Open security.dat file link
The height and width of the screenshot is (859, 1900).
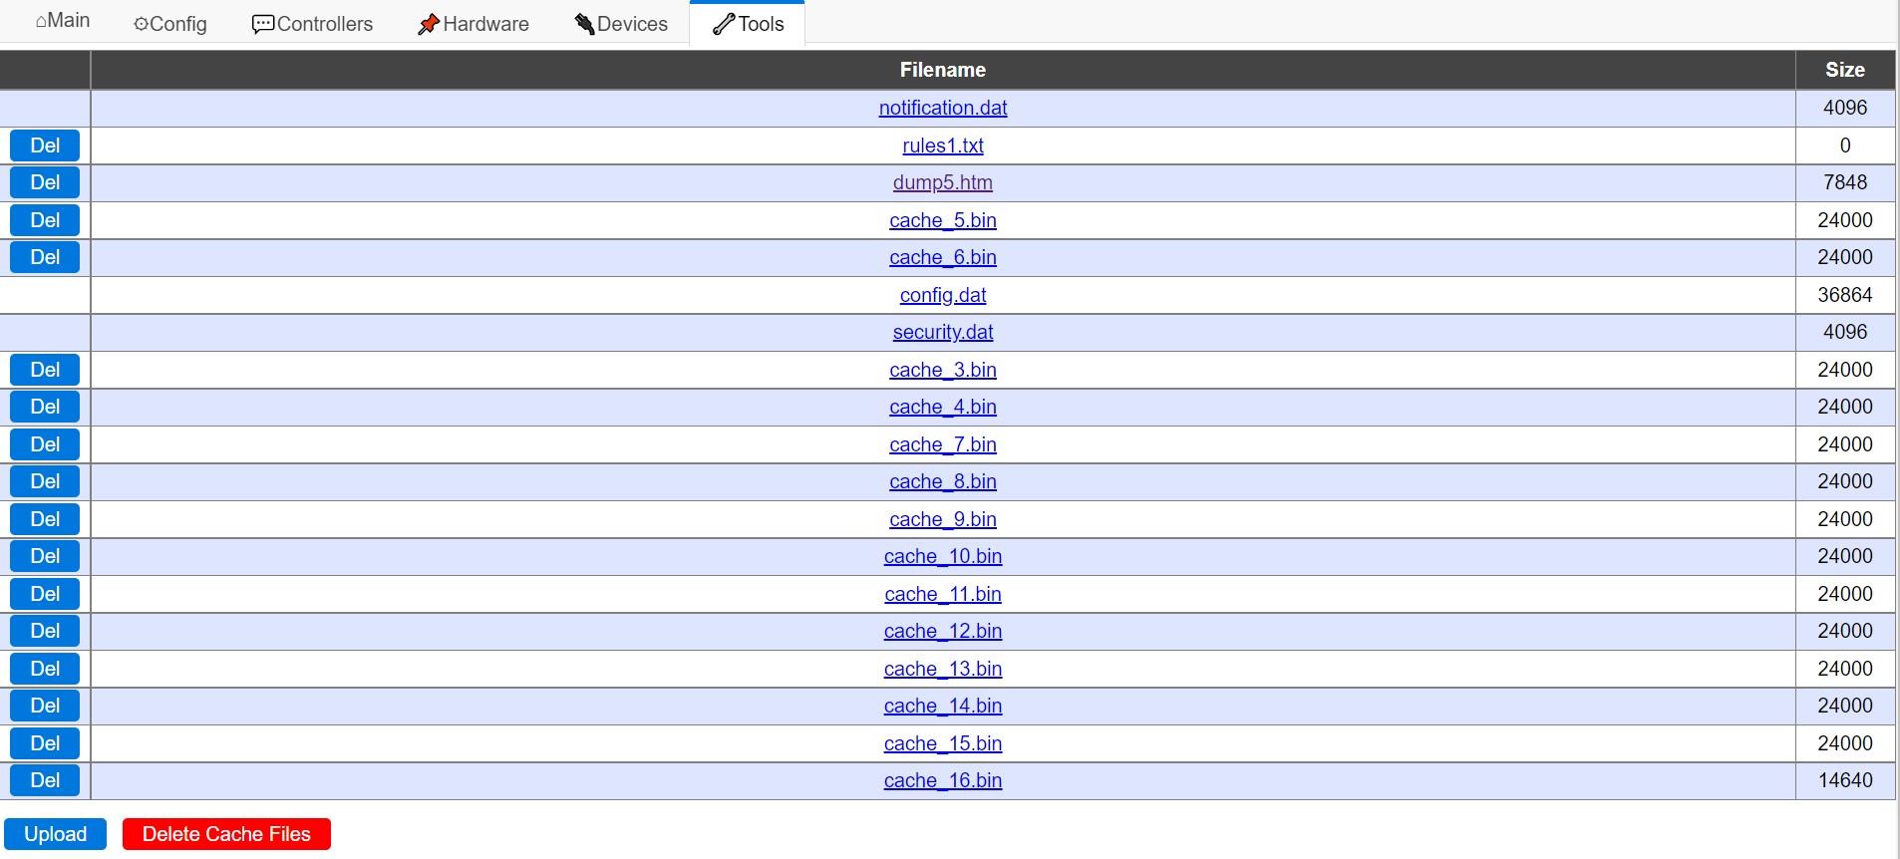(x=943, y=332)
